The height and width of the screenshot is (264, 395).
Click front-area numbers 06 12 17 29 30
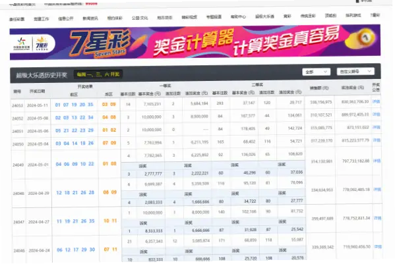point(76,250)
